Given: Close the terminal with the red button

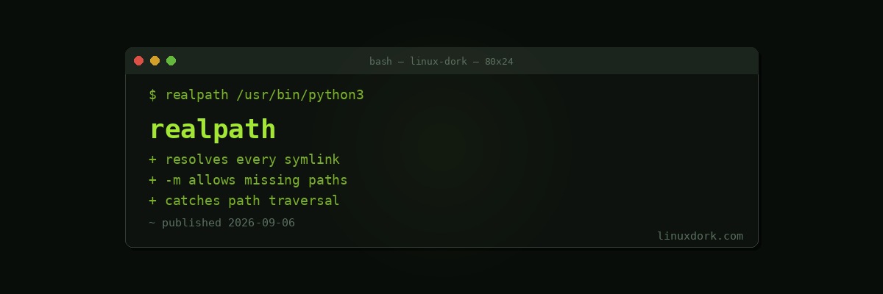Looking at the screenshot, I should [138, 61].
